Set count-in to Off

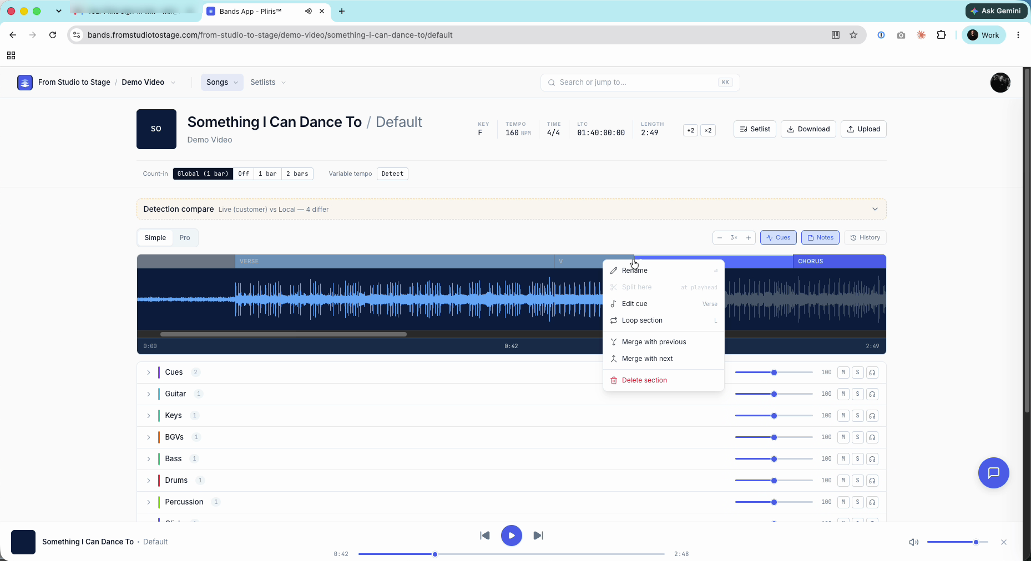coord(243,174)
